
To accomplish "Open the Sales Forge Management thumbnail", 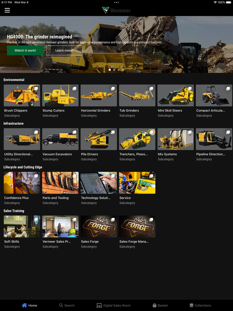I will (137, 226).
